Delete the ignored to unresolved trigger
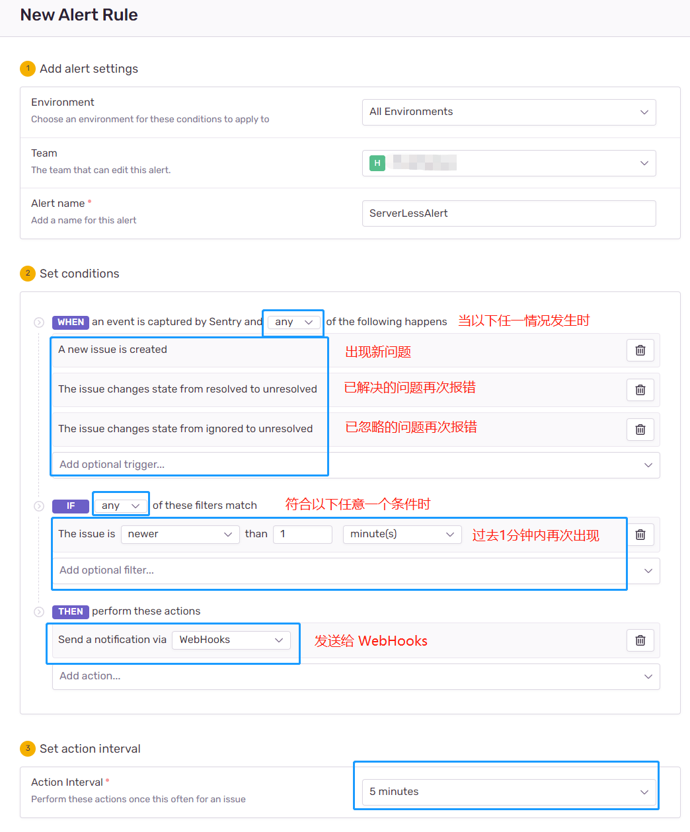The image size is (690, 832). (x=640, y=430)
